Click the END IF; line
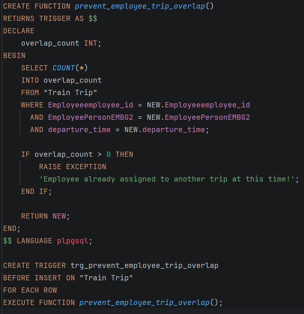304x314 pixels. coord(37,192)
